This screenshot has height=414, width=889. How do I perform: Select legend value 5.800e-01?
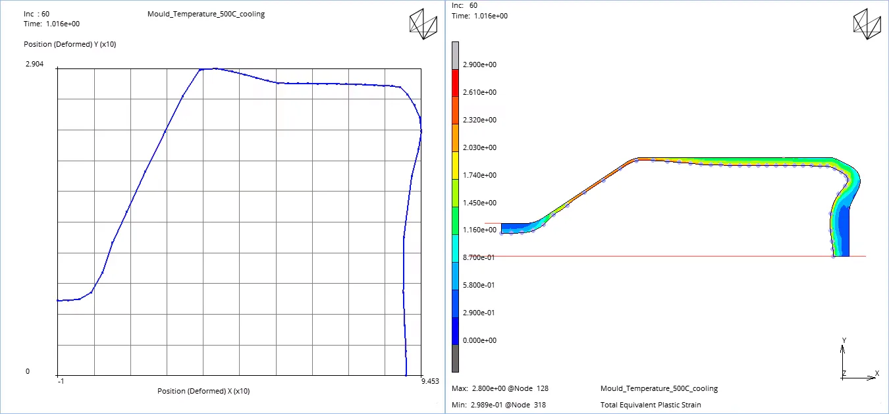click(x=479, y=286)
